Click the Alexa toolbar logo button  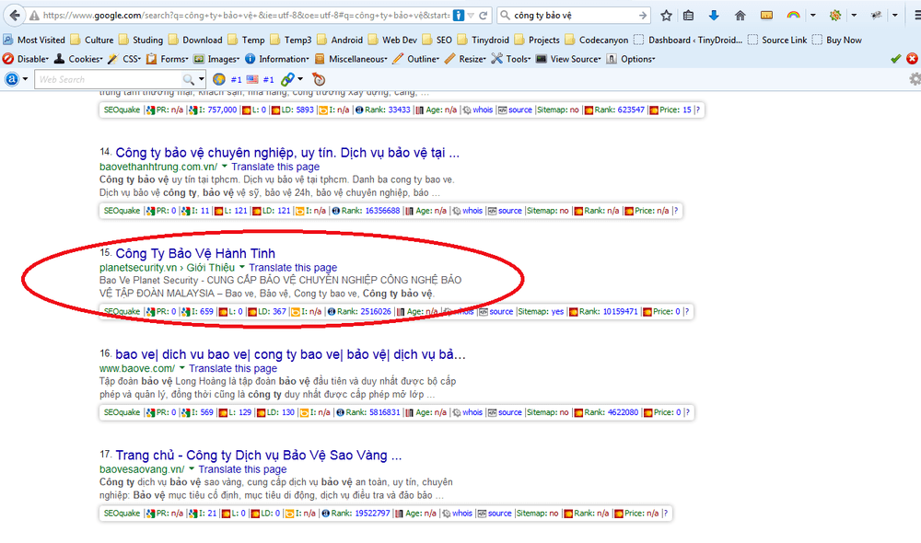[12, 79]
